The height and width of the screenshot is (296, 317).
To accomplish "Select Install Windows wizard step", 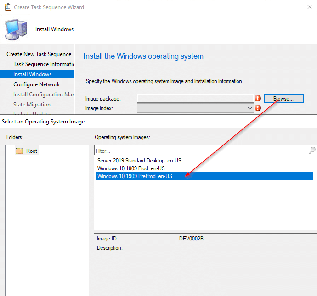I will coord(37,74).
